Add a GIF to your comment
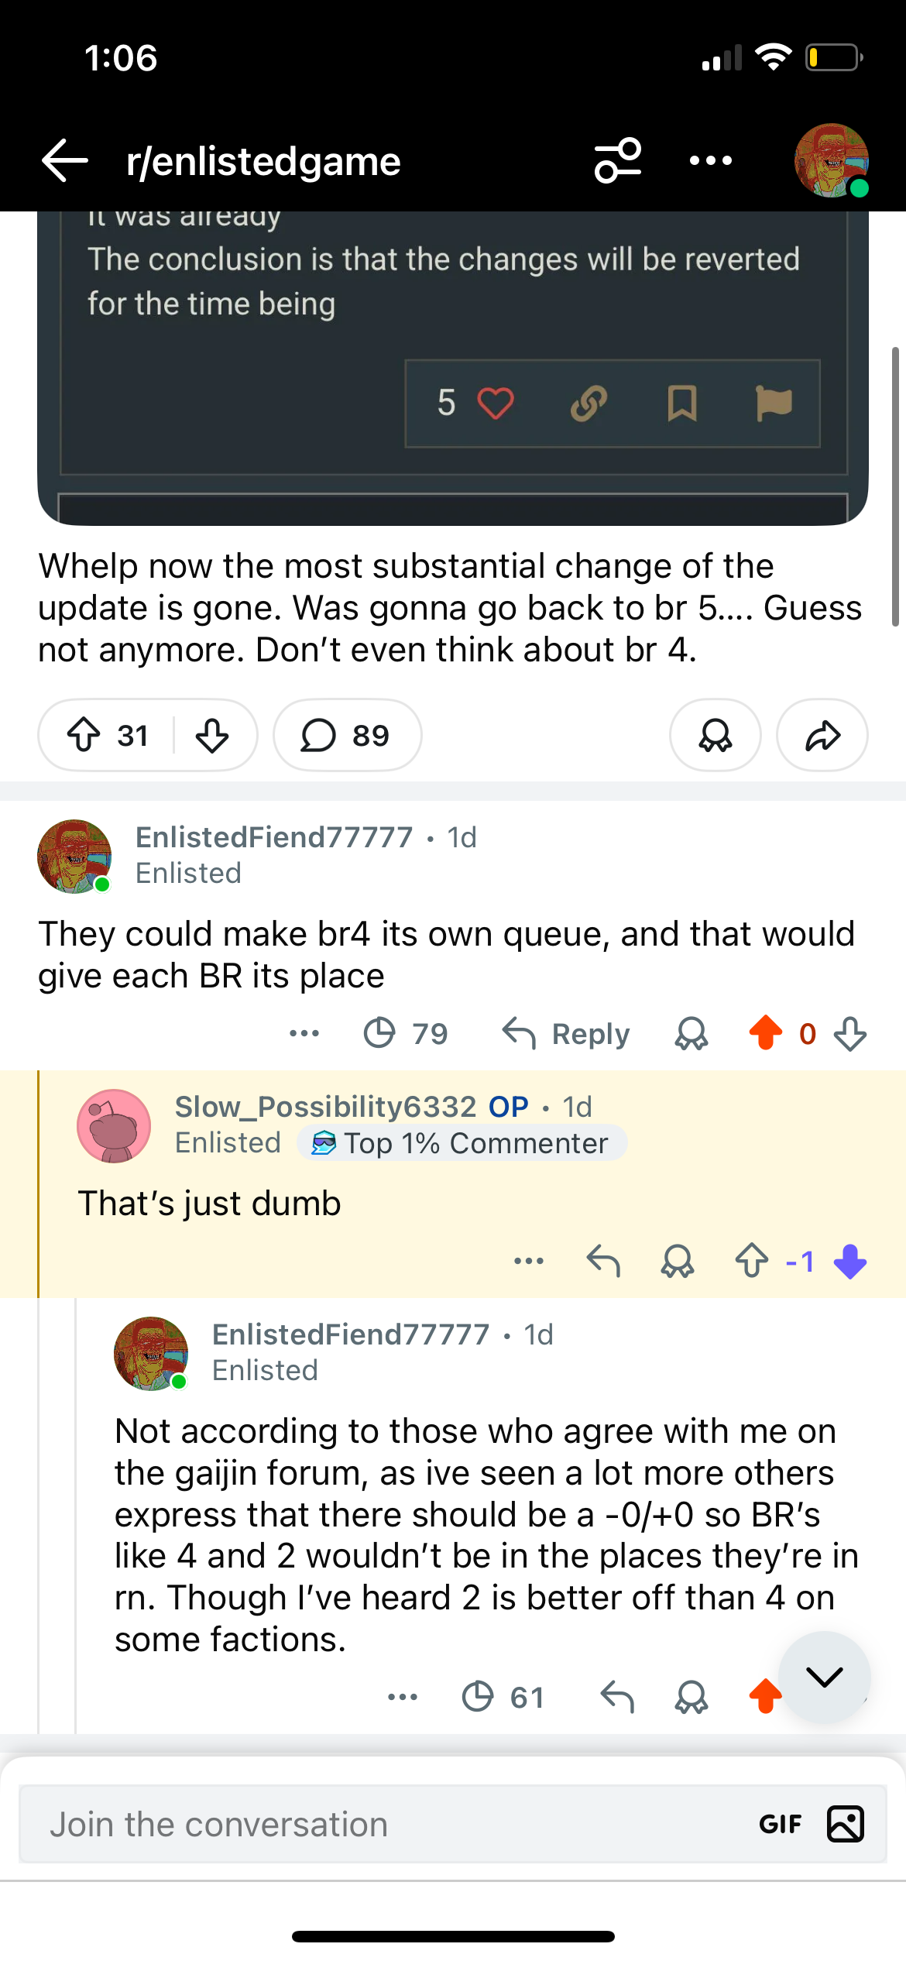The image size is (906, 1961). 780,1824
